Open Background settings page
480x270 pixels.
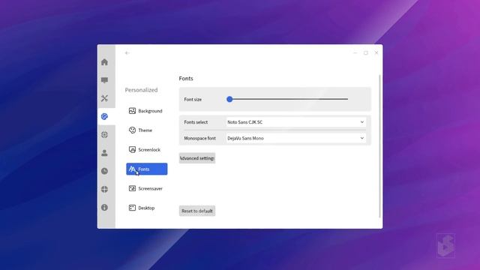click(147, 111)
